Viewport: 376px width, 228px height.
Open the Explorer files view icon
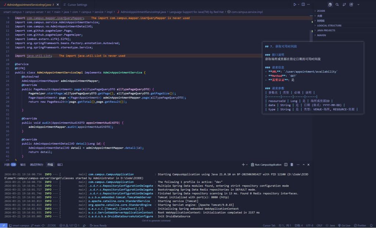(330, 4)
